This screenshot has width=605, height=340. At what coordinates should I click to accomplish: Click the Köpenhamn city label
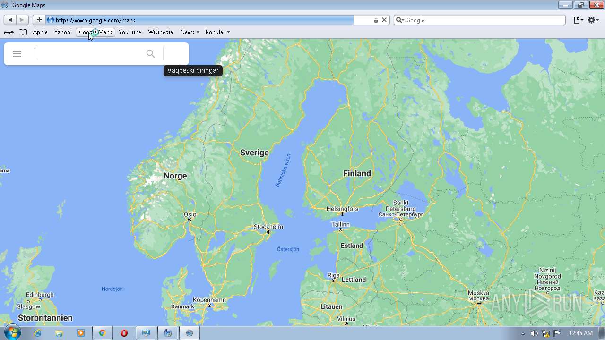(x=209, y=300)
